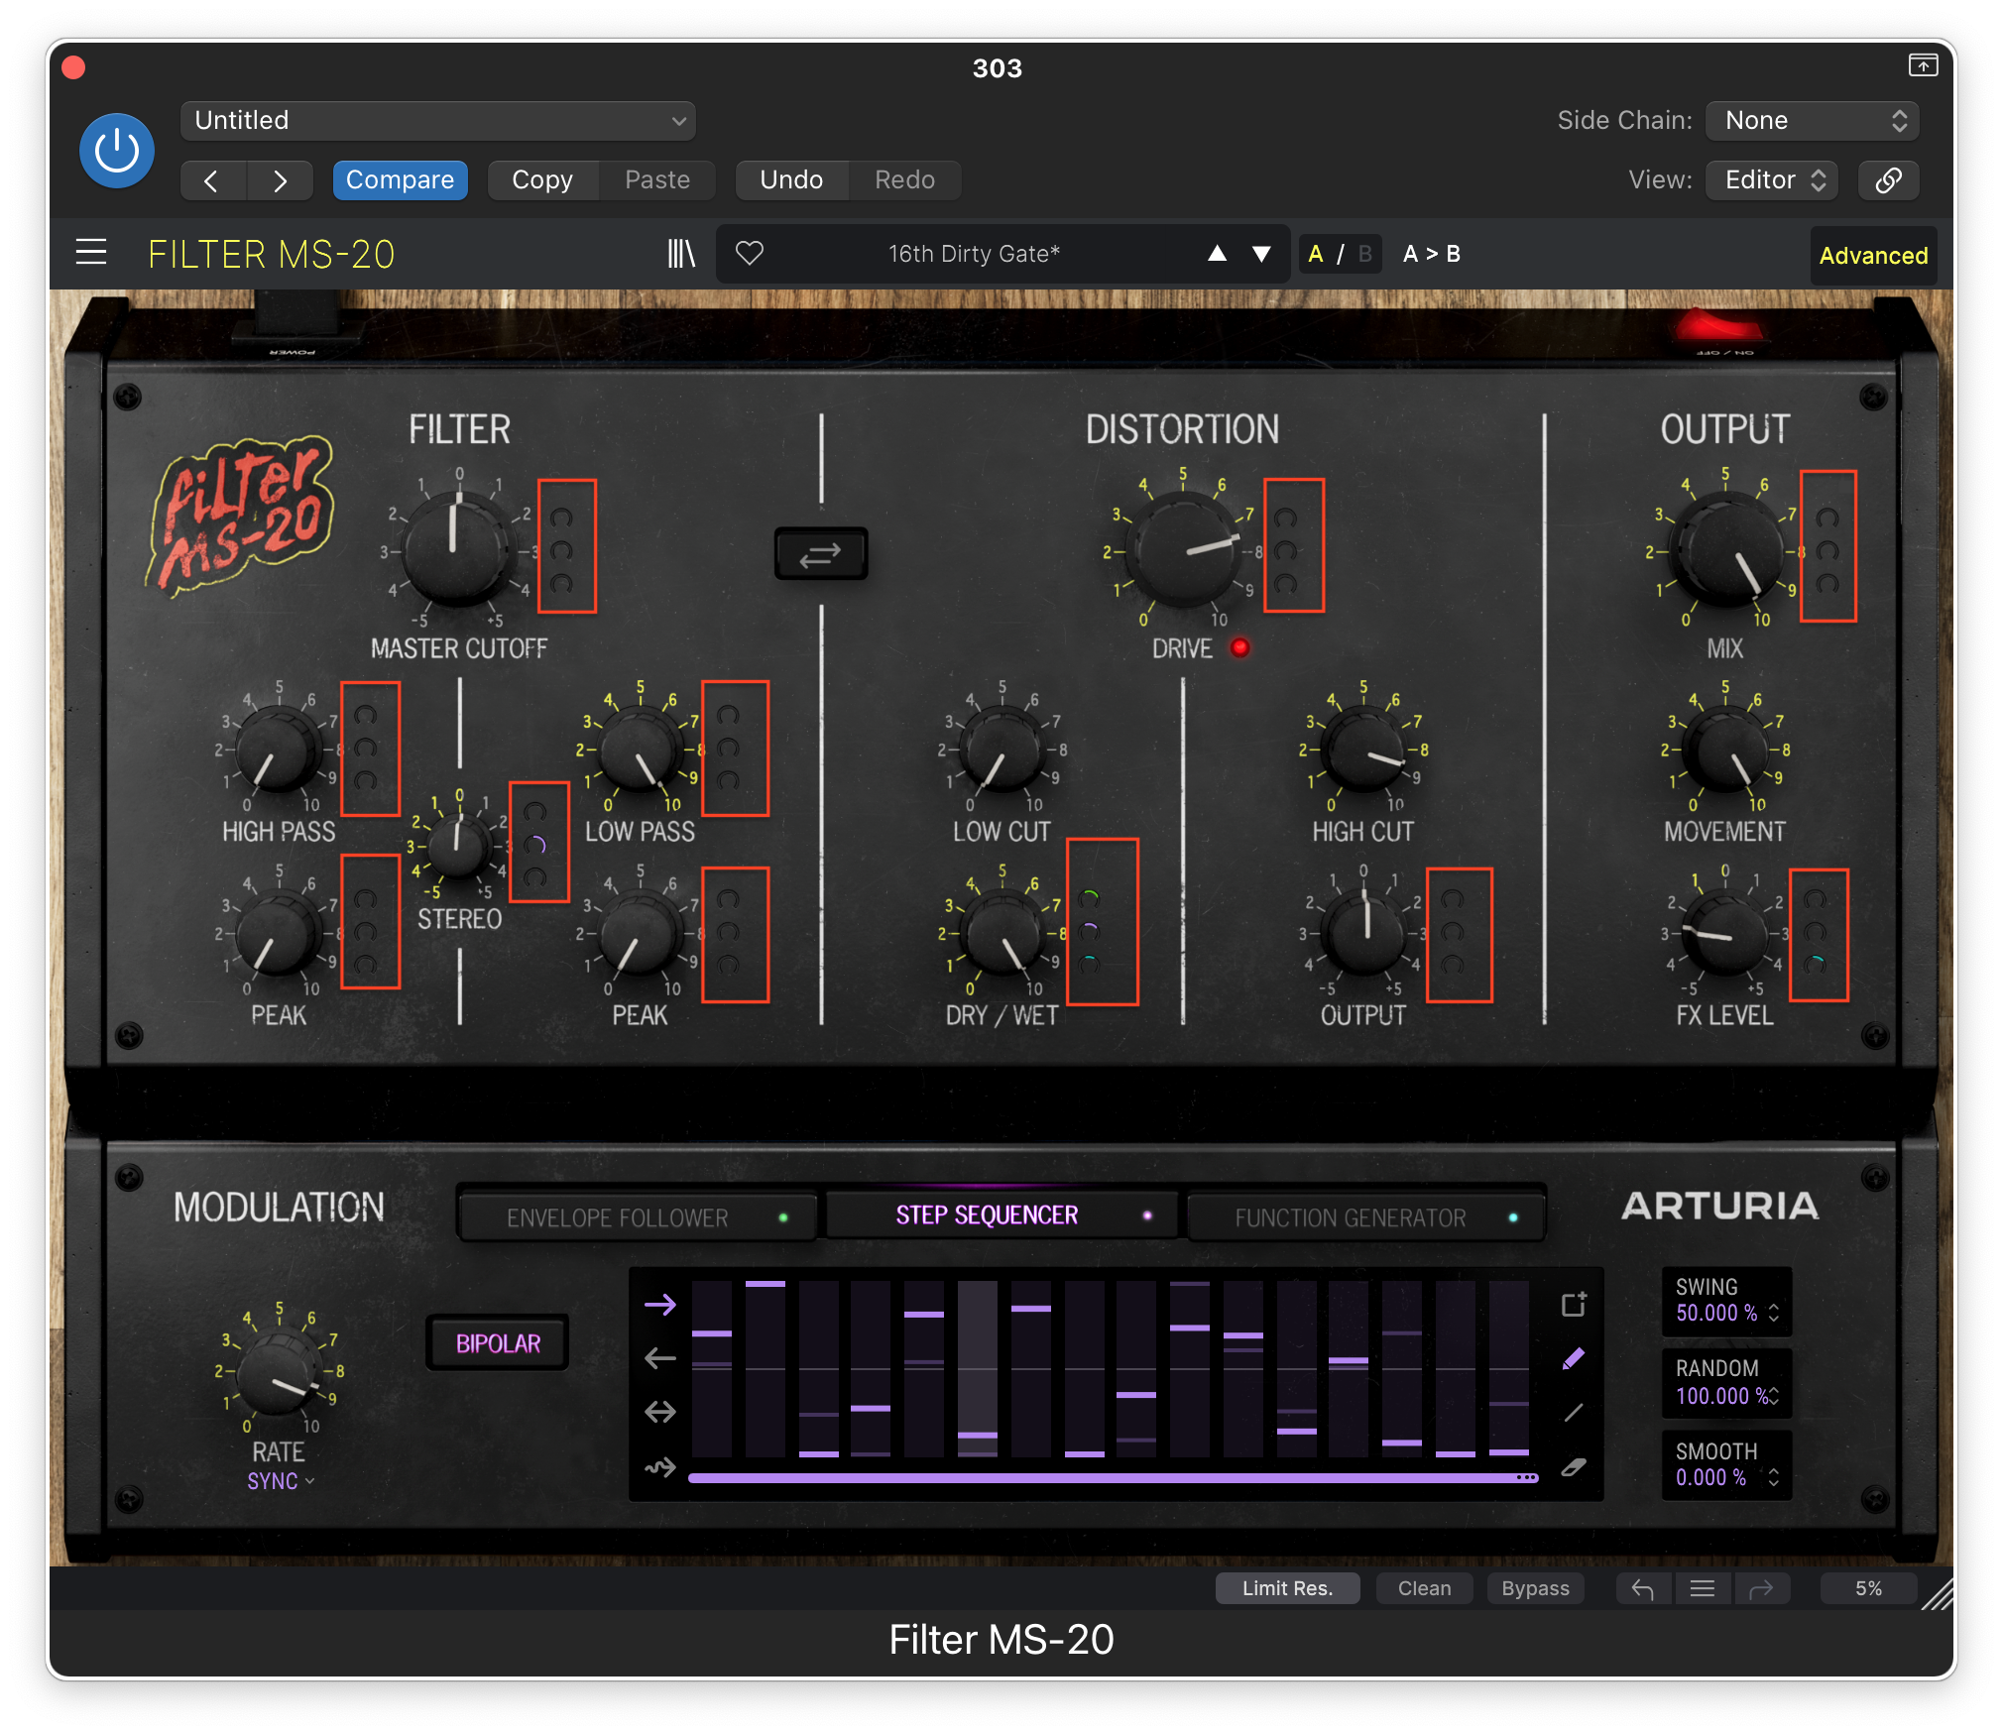This screenshot has height=1735, width=2003.
Task: Toggle the plugin power bypass button
Action: (x=117, y=151)
